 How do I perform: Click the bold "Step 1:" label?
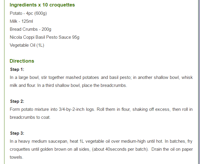coord(17,69)
